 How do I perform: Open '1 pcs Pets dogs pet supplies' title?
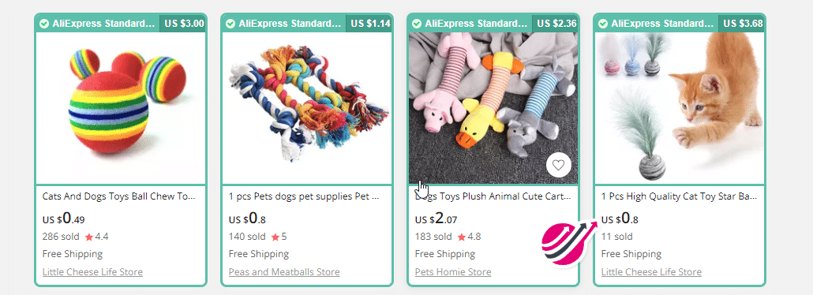[x=304, y=197]
